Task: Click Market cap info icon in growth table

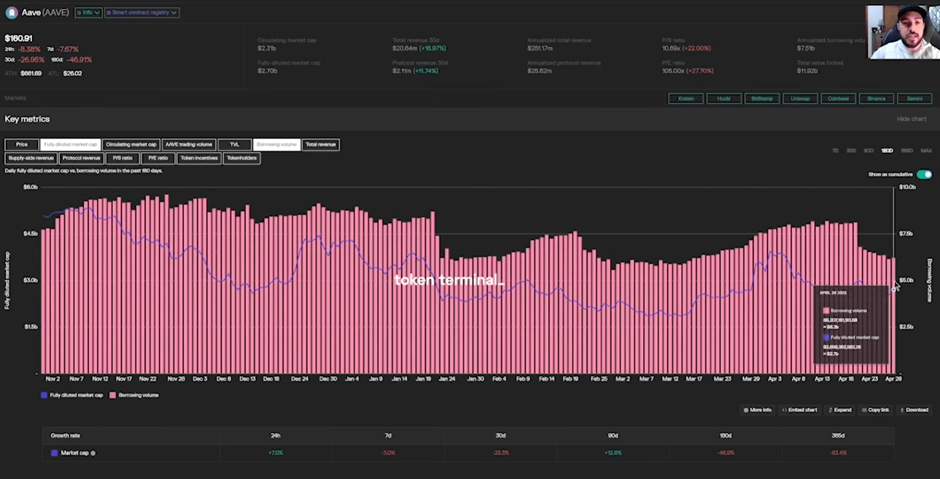Action: coord(93,453)
